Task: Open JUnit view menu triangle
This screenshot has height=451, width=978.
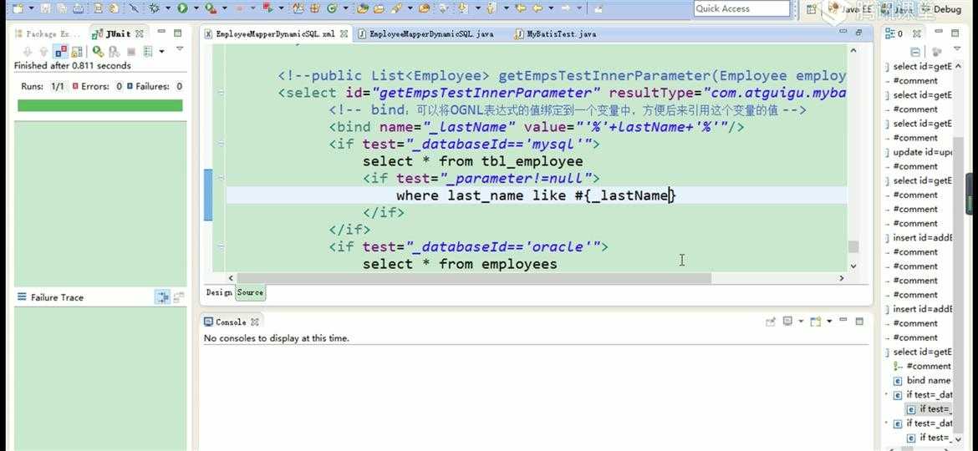Action: click(x=180, y=48)
